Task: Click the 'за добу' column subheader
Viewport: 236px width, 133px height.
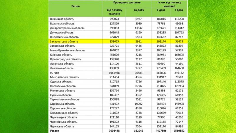Action: pyautogui.click(x=138, y=11)
